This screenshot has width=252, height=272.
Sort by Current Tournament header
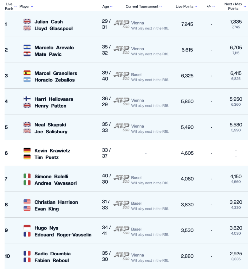click(144, 6)
